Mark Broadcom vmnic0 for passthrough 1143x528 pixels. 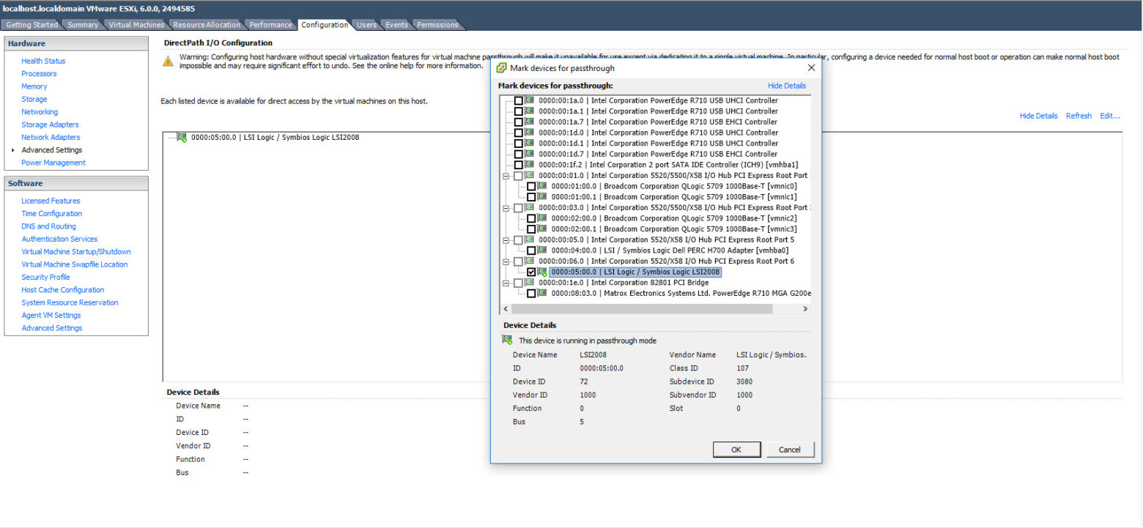coord(532,187)
